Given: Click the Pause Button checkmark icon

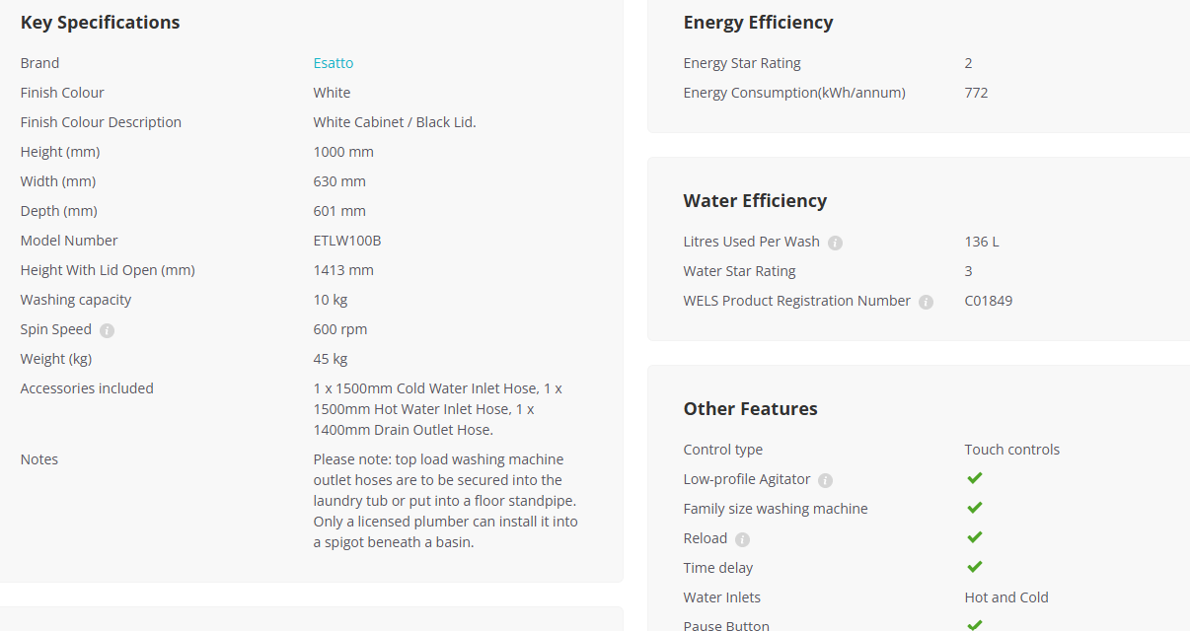Looking at the screenshot, I should coord(974,625).
